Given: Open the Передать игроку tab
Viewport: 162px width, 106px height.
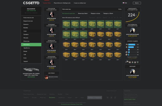Looking at the screenshot, I should (x=95, y=13).
